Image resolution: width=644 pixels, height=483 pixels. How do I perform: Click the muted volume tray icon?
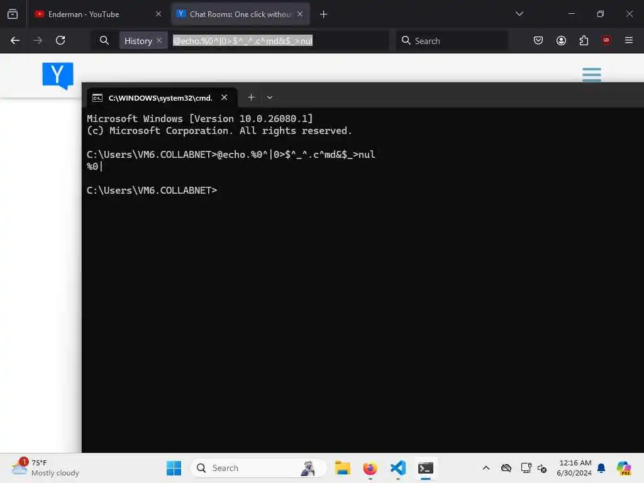pos(541,468)
